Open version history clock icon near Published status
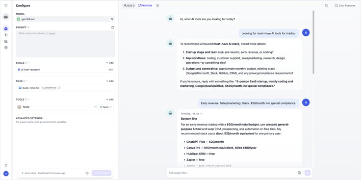 coord(87,173)
